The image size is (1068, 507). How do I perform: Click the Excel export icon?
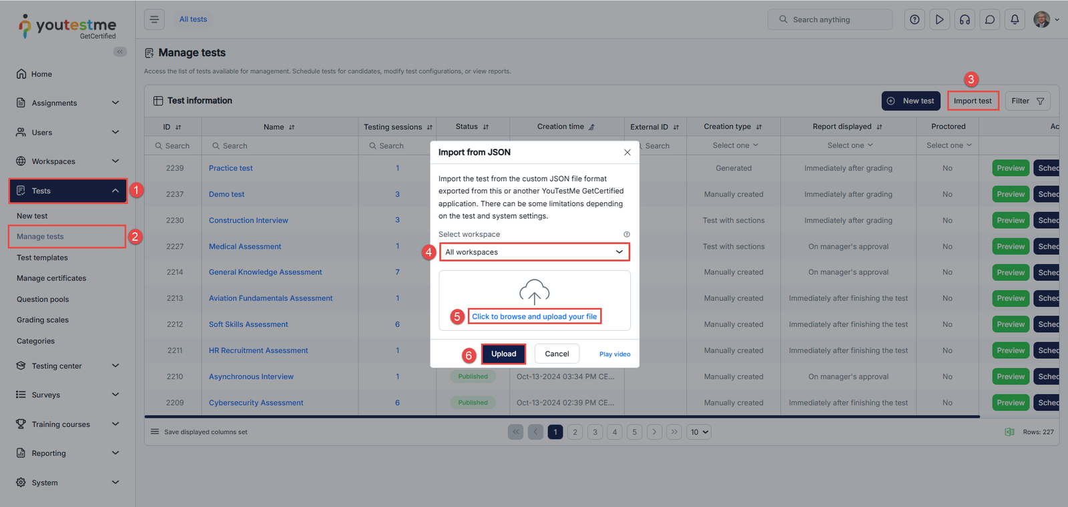[x=1009, y=432]
